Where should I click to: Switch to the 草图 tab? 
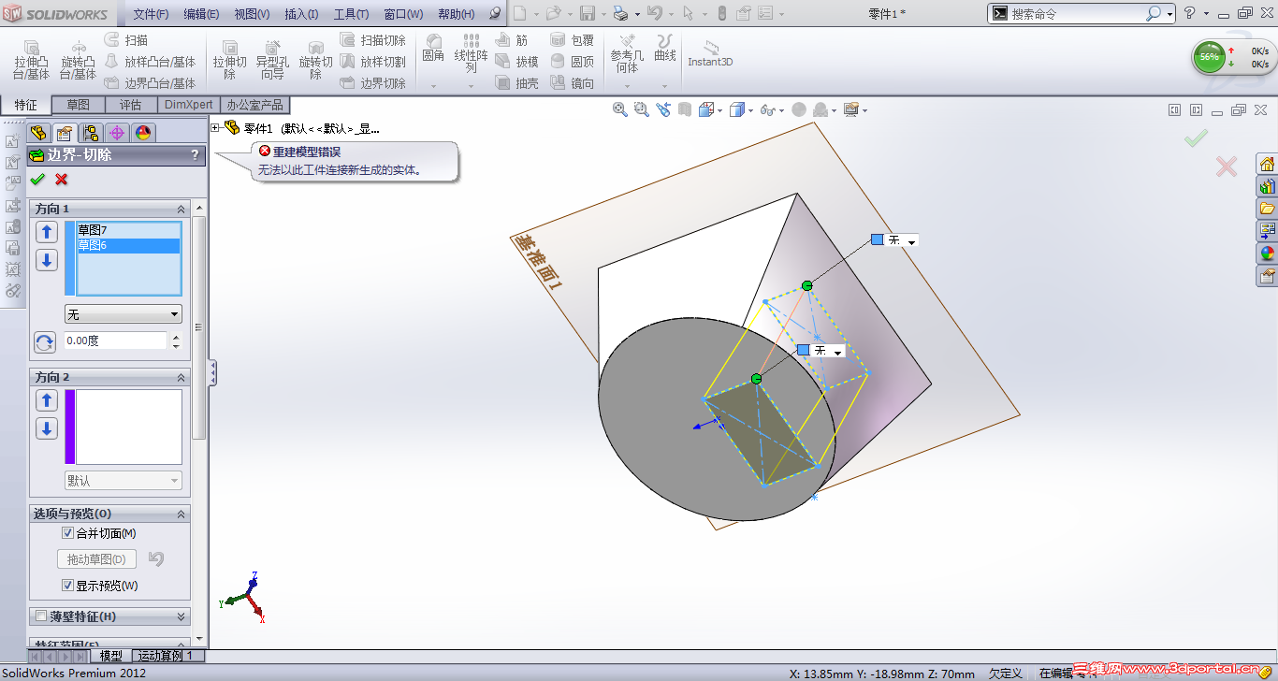(79, 105)
